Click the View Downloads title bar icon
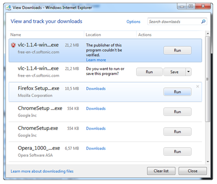 pos(9,7)
